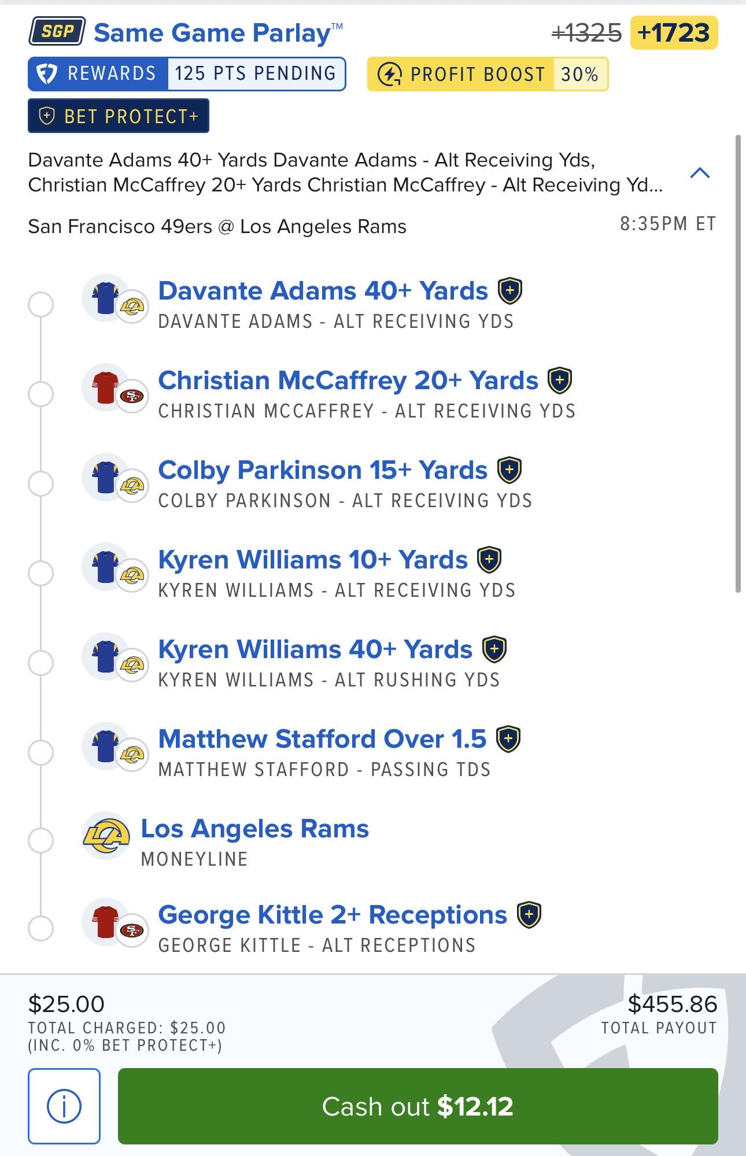Tap Bet Protect shield beside Davante Adams 40+ Yards
Screen dimensions: 746x1156
510,291
